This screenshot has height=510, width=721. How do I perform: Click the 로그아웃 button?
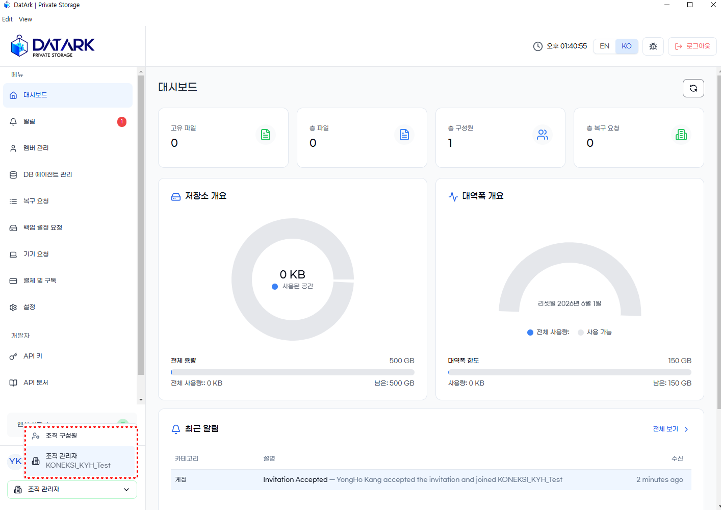coord(692,46)
